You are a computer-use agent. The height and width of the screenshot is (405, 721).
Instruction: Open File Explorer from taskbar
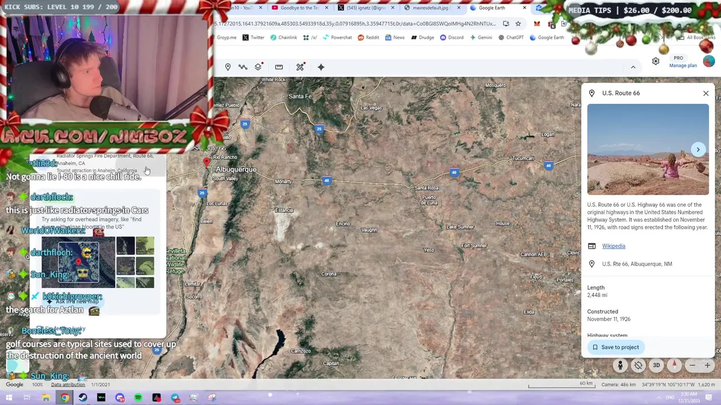[46, 398]
